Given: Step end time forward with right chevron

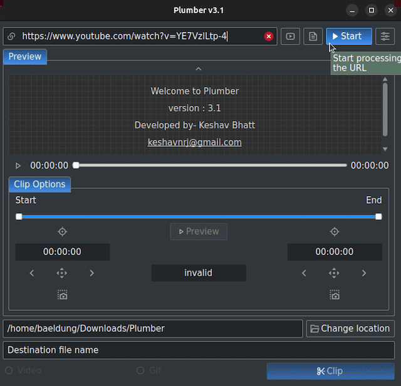Looking at the screenshot, I should pyautogui.click(x=364, y=273).
